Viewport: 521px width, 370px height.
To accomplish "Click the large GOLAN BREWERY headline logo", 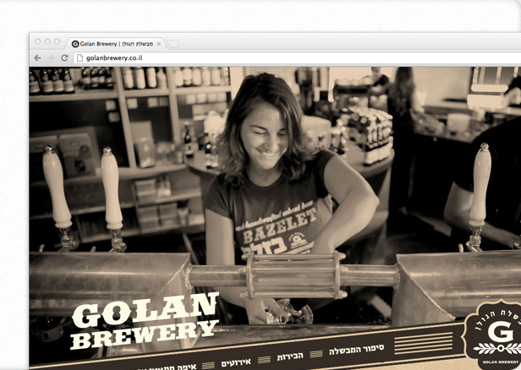I will pos(145,320).
